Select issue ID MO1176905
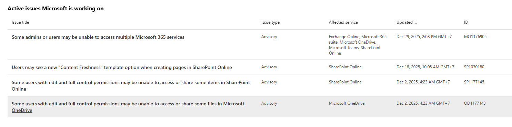Viewport: 512px width, 127px height. (x=475, y=36)
